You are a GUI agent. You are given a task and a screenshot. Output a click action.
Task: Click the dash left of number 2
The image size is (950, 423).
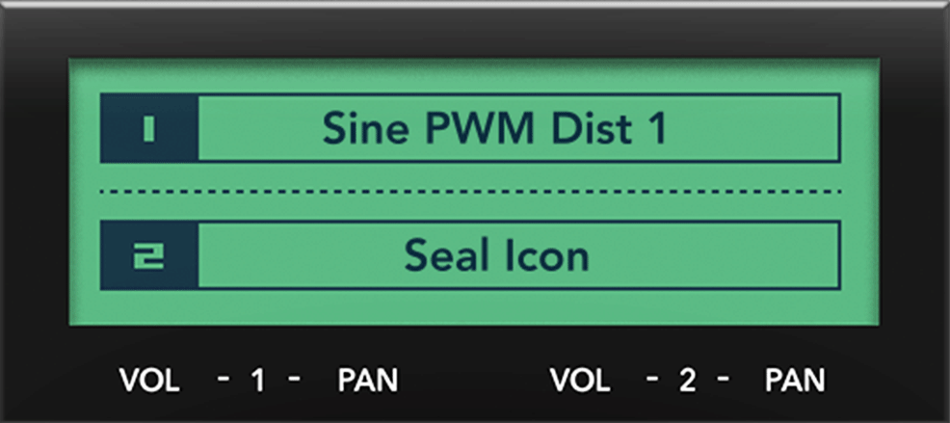click(652, 380)
